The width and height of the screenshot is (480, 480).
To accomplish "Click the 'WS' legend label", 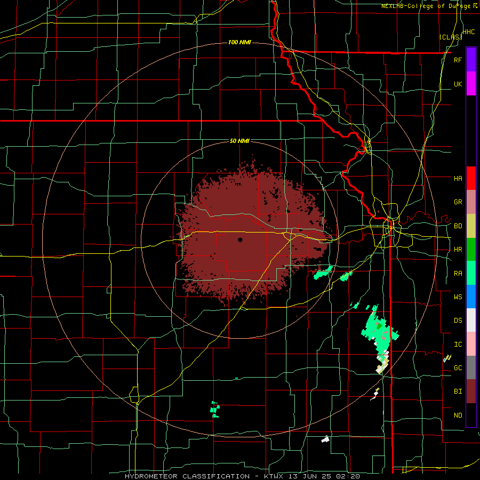I will (x=458, y=297).
